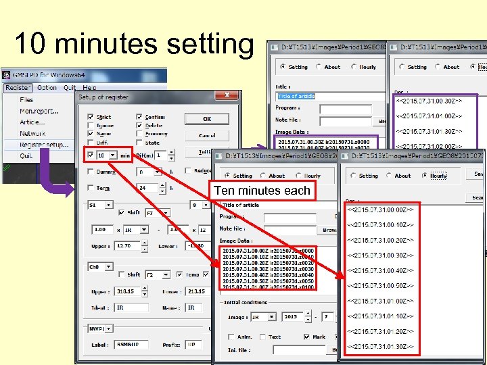Select row 2015.07.31.00.10Z ir20150731.z0010
This screenshot has width=487, height=365.
coord(269,257)
